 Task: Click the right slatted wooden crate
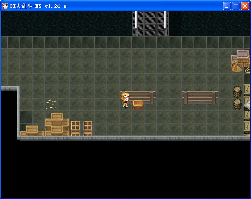point(88,128)
